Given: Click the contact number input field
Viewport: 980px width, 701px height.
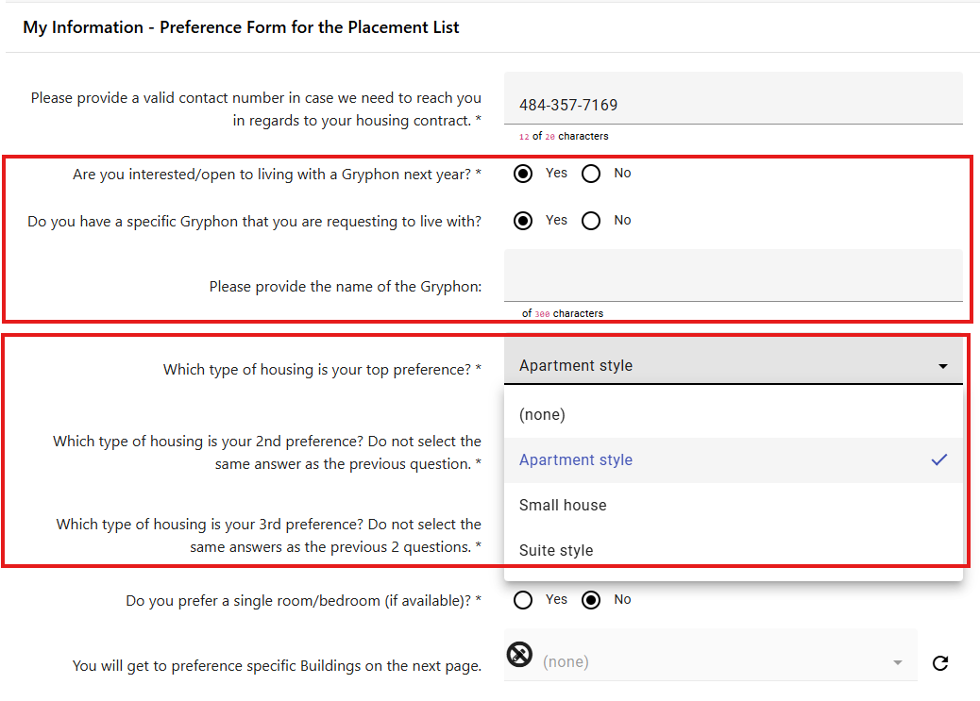Looking at the screenshot, I should tap(733, 105).
